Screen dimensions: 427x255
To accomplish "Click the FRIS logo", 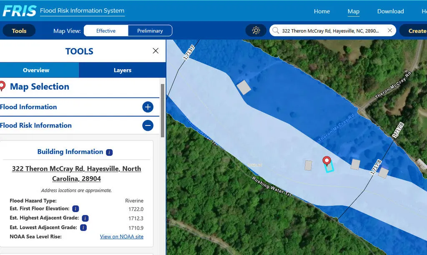I will click(19, 11).
